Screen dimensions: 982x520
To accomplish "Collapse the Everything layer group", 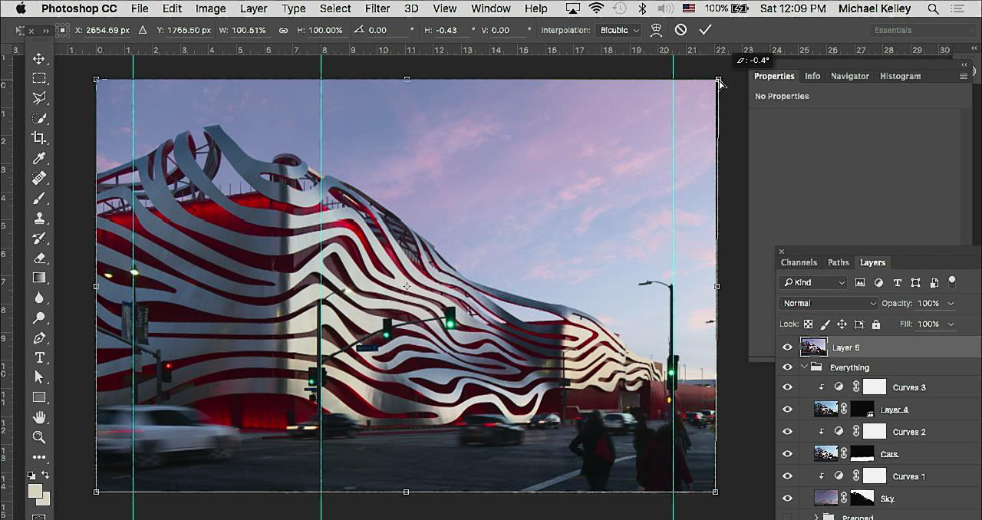I will 804,367.
